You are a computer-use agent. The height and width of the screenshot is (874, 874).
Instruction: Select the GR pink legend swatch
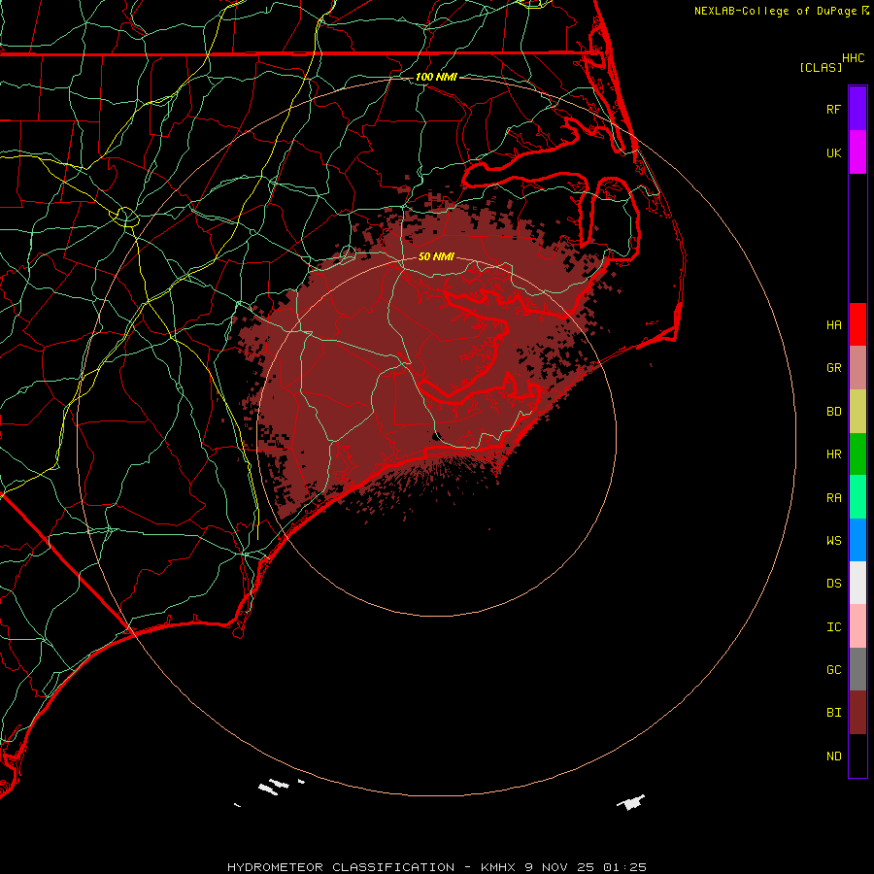point(857,368)
